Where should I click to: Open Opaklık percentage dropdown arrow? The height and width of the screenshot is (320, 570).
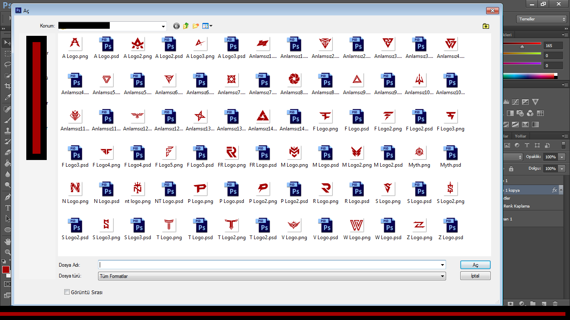(562, 157)
